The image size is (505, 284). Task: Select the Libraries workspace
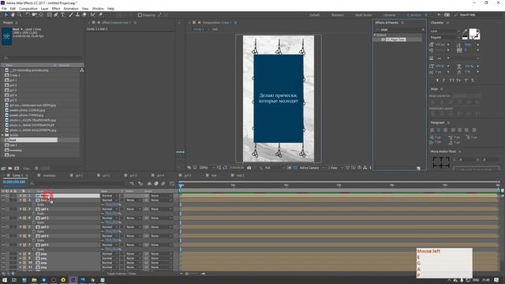[389, 15]
